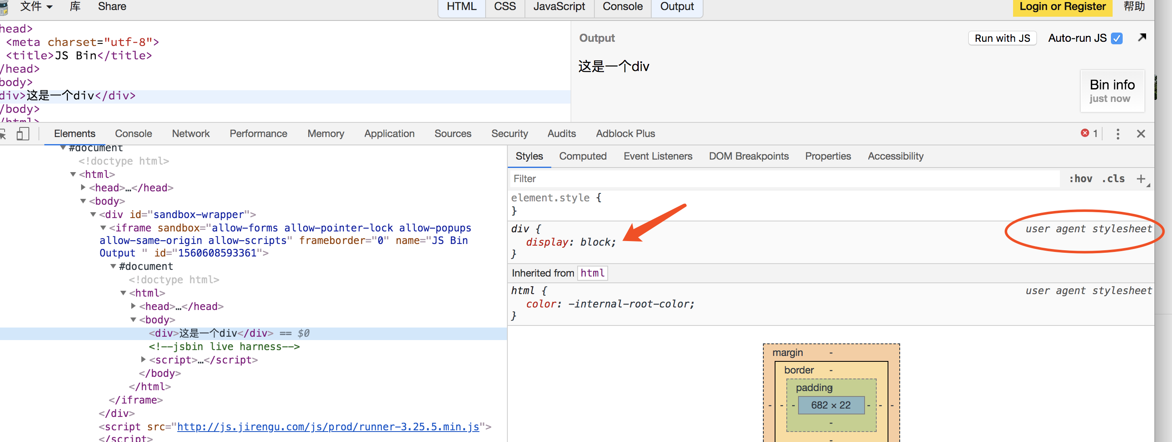Screen dimensions: 1172x442
Task: Open the Performance tab
Action: pos(258,134)
